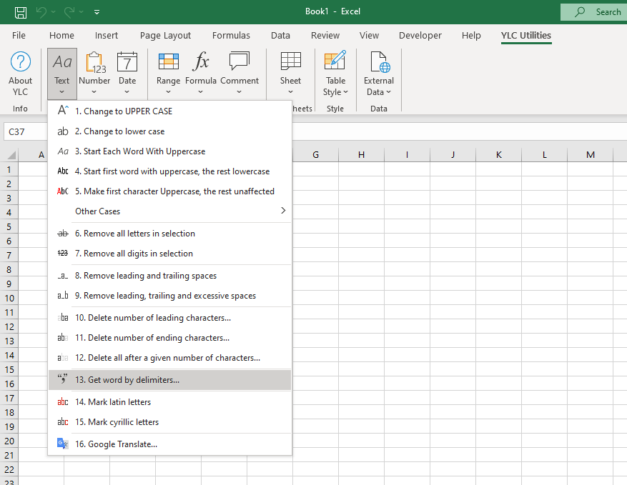The width and height of the screenshot is (627, 485).
Task: Switch to the Formulas ribbon tab
Action: (231, 36)
